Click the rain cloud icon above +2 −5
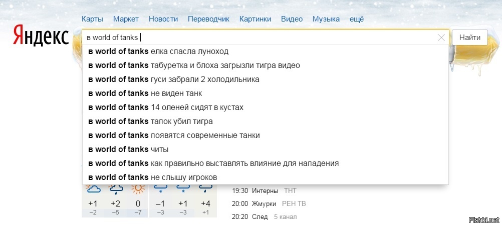 click(116, 189)
